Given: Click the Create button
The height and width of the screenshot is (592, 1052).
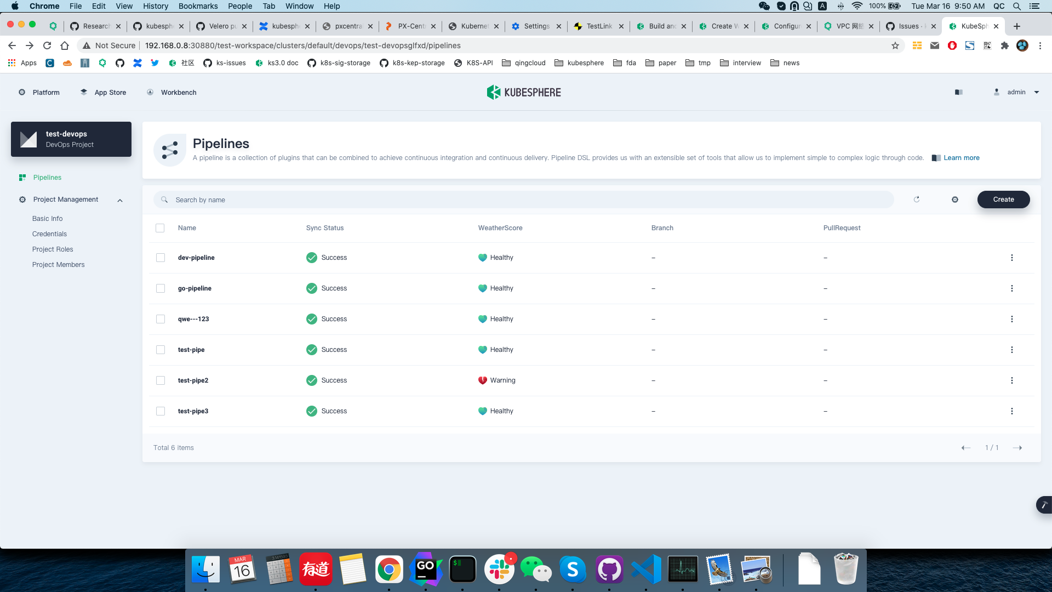Looking at the screenshot, I should click(1003, 200).
